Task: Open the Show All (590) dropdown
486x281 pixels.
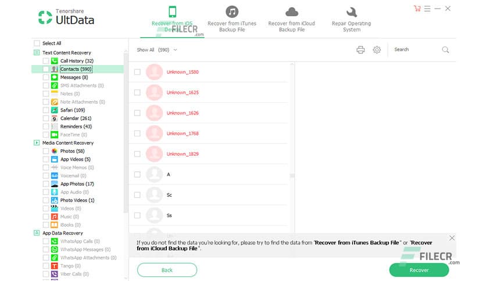Action: (157, 50)
